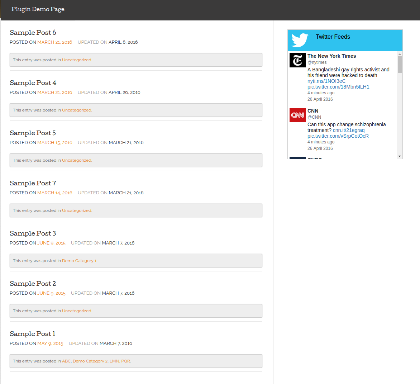Open the PQR category link
Viewport: 420px width, 384px height.
coord(126,361)
